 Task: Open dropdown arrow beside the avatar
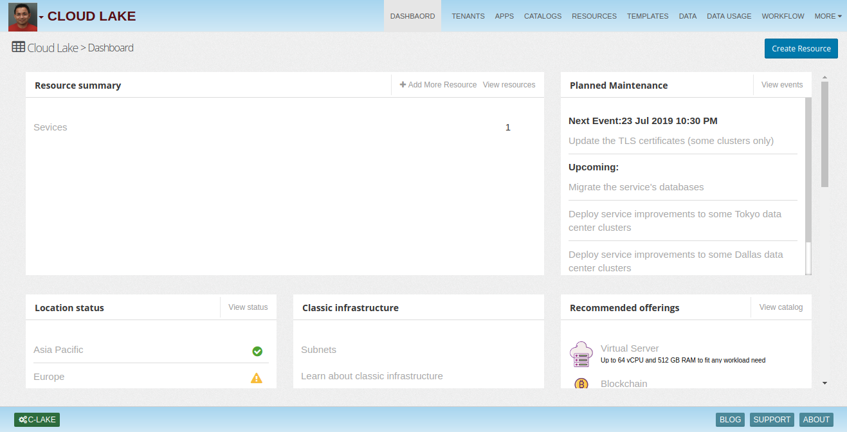42,17
